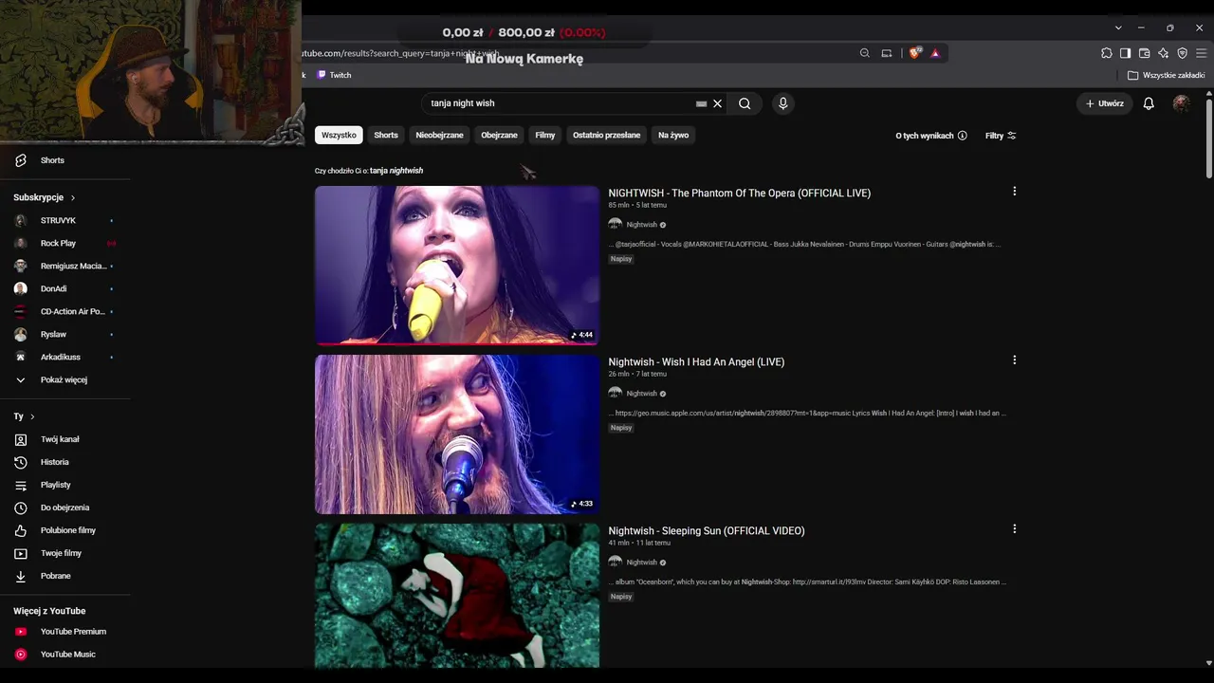Open the Historia watch history icon
1214x683 pixels.
coord(21,462)
